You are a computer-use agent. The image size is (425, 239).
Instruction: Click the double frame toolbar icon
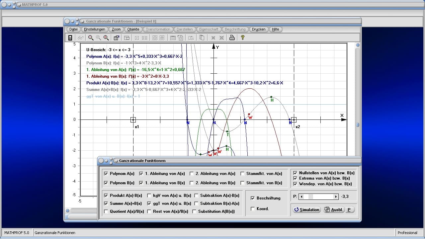pyautogui.click(x=144, y=38)
